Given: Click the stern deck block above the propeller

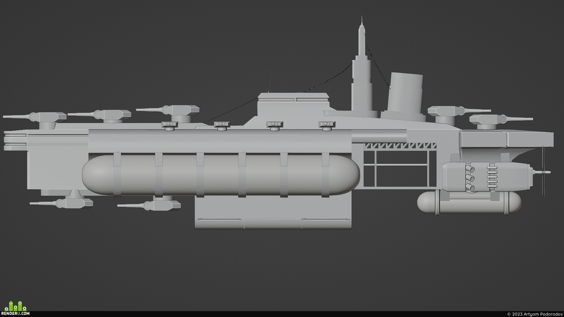Looking at the screenshot, I should click(x=507, y=140).
